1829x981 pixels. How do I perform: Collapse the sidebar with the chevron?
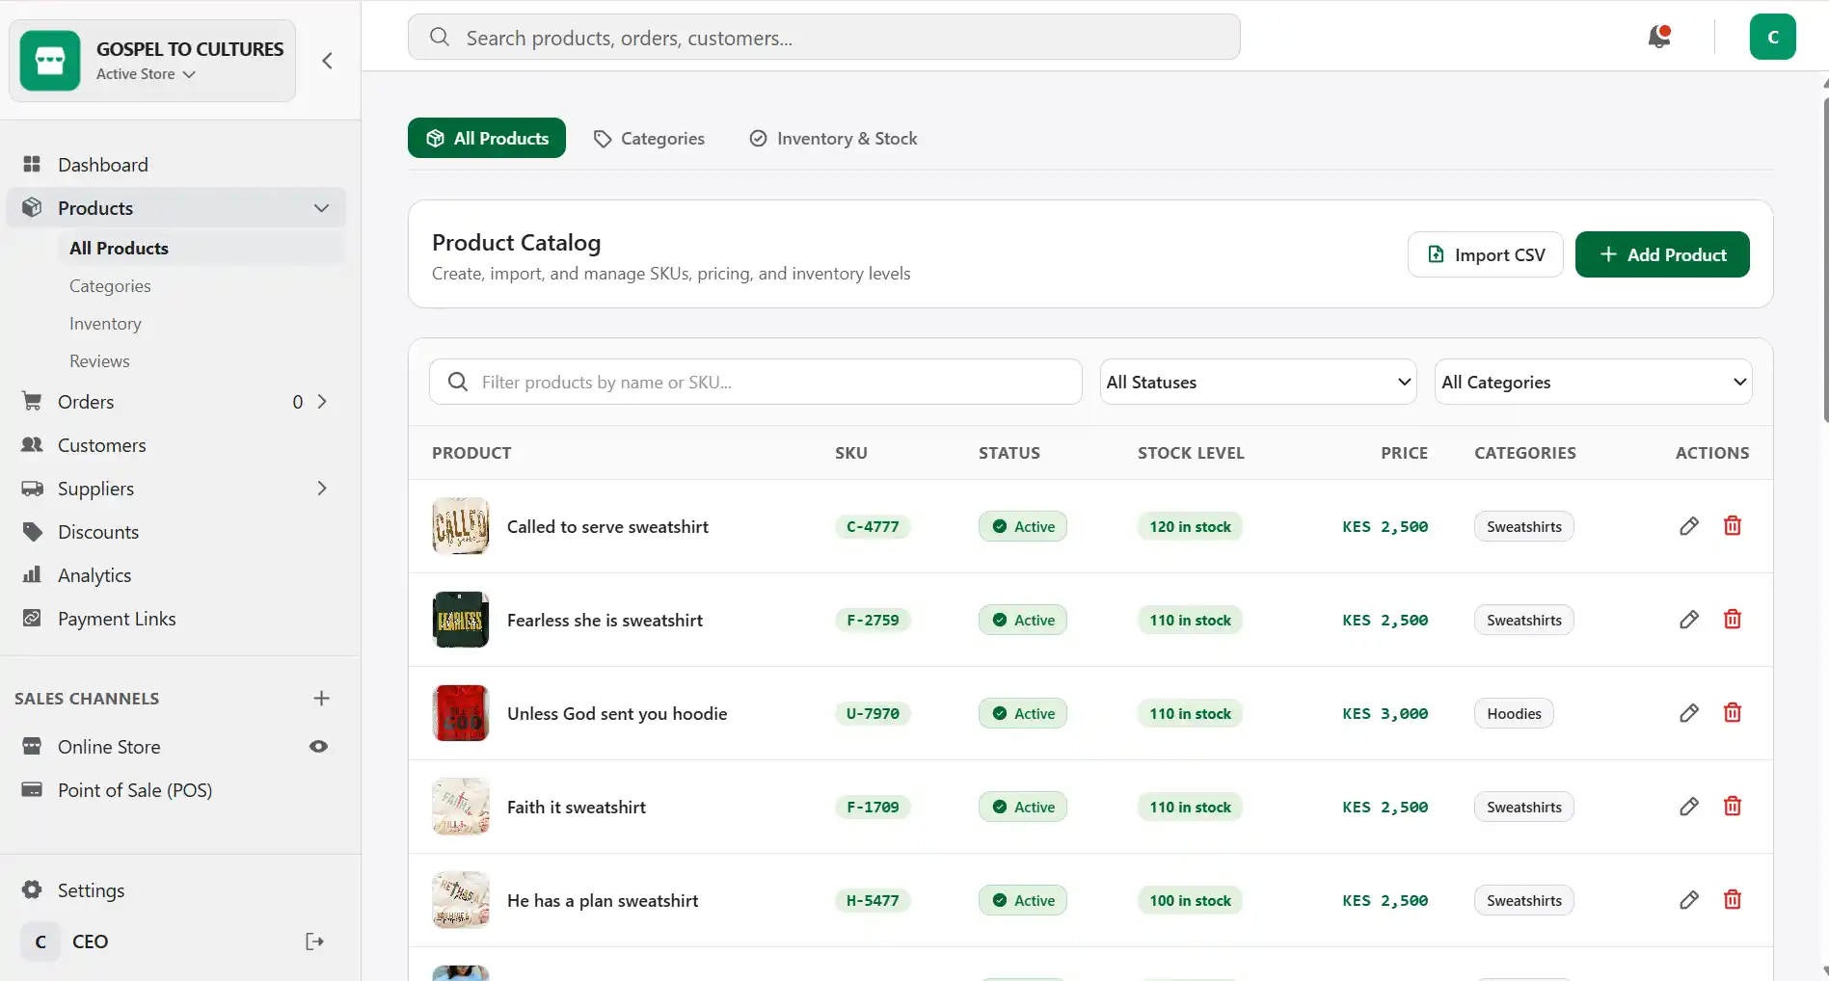pyautogui.click(x=327, y=61)
